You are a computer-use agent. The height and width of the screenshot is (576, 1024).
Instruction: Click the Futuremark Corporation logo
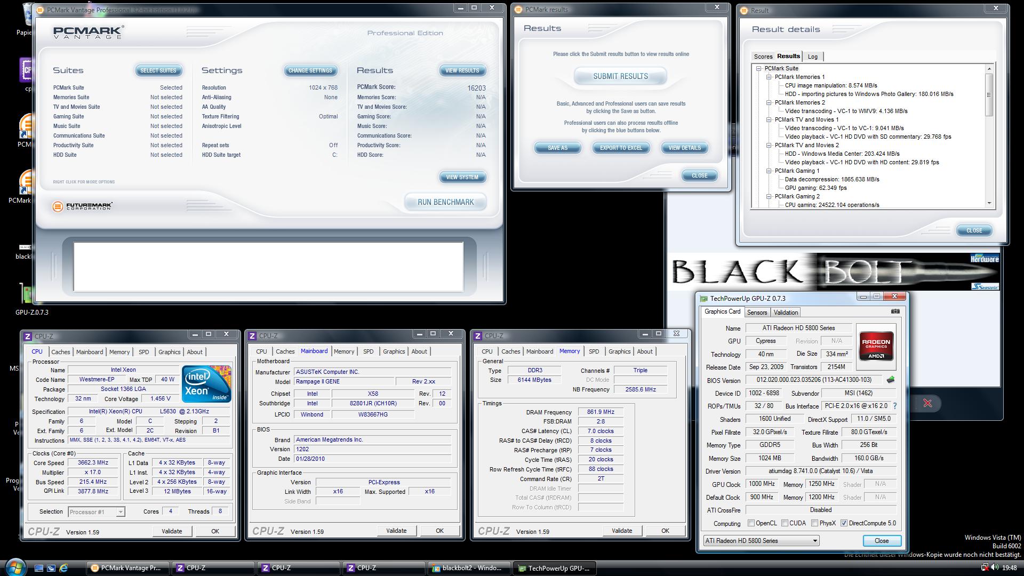(83, 206)
